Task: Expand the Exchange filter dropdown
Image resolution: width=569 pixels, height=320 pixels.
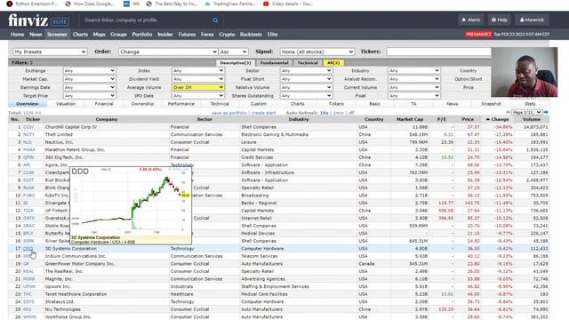Action: [x=89, y=70]
